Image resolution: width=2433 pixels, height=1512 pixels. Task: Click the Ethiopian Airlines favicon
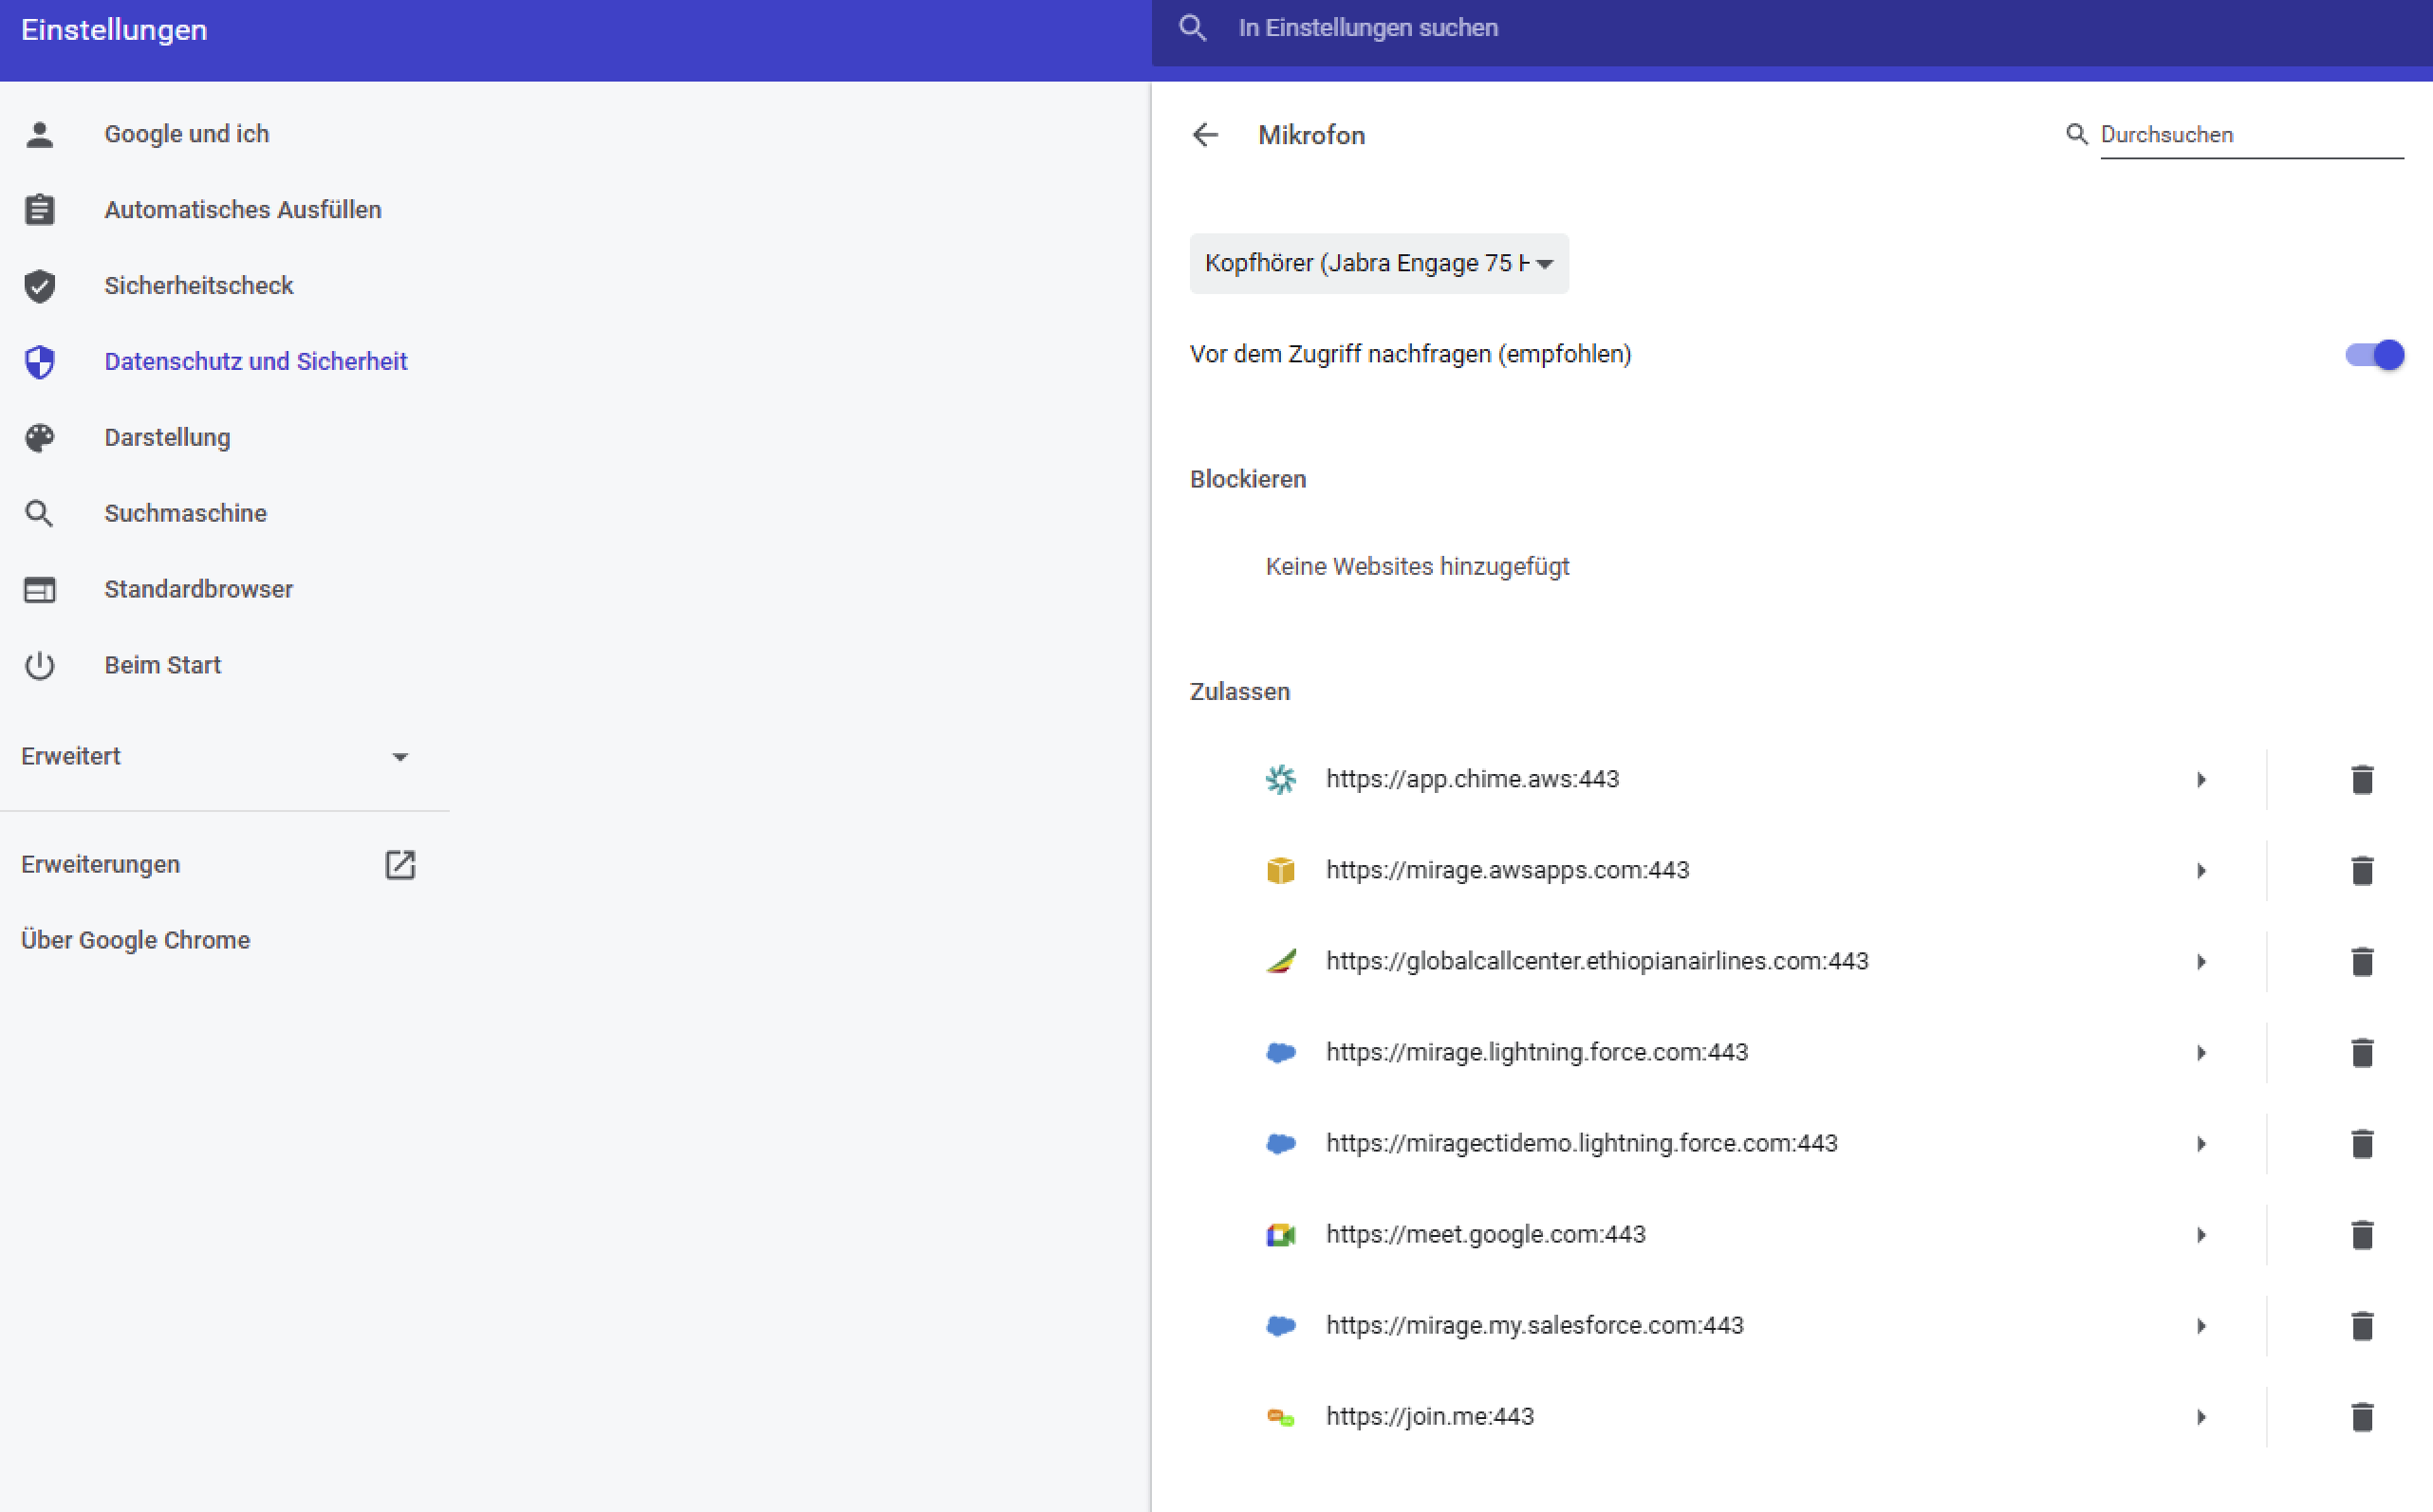coord(1280,961)
